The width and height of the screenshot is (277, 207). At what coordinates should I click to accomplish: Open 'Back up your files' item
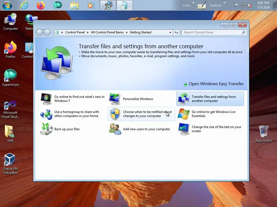(x=67, y=129)
